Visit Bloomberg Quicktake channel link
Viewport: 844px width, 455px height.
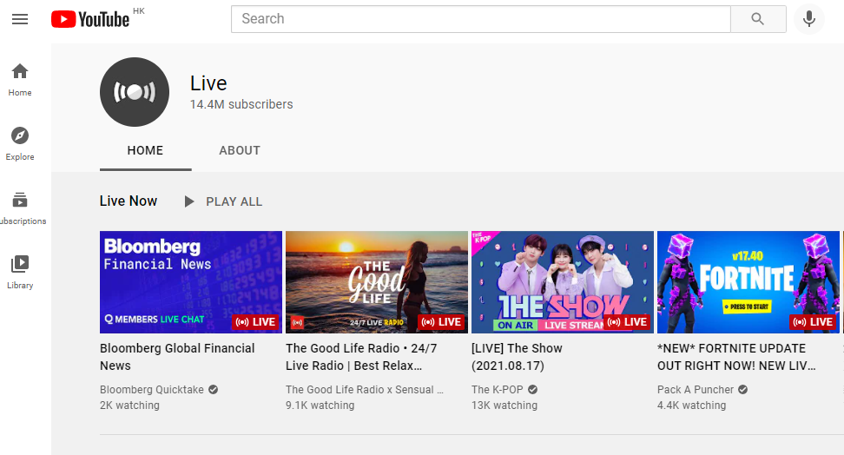pyautogui.click(x=152, y=389)
